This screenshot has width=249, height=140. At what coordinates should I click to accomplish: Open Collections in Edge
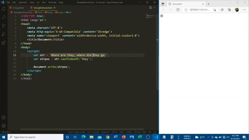tap(229, 10)
